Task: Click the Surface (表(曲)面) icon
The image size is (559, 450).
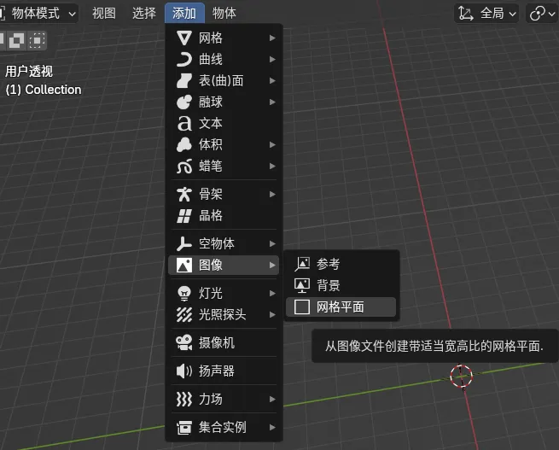Action: [x=184, y=80]
